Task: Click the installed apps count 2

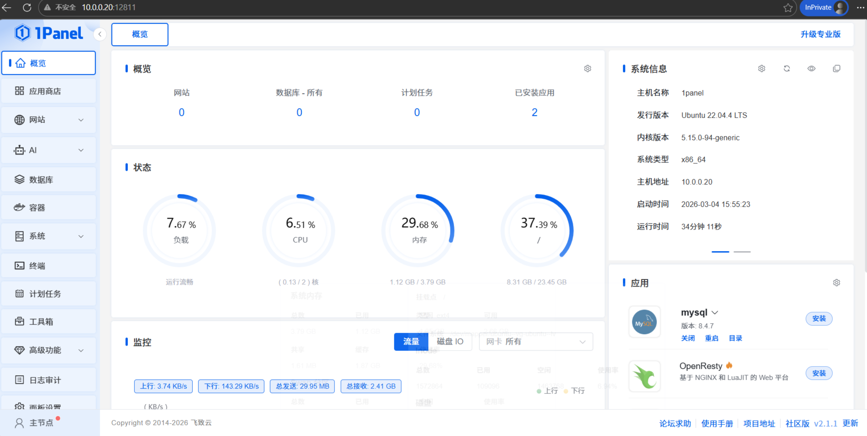Action: click(534, 112)
